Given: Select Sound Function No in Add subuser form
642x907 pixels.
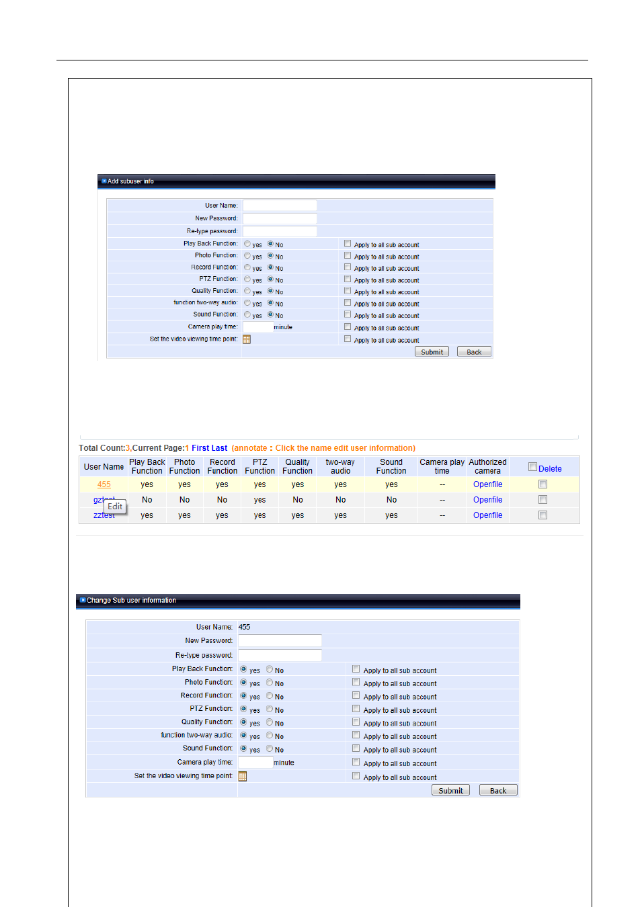Looking at the screenshot, I should point(270,314).
